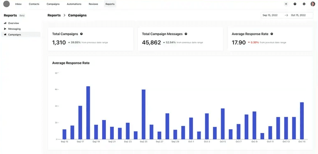Viewport: 318px width, 154px height.
Task: Click the 1,310 total campaigns value
Action: click(59, 43)
